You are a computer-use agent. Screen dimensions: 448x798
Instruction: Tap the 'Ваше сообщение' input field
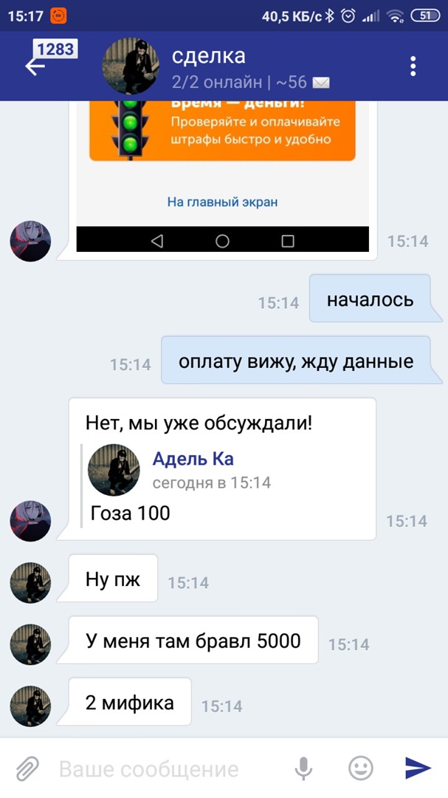(168, 768)
